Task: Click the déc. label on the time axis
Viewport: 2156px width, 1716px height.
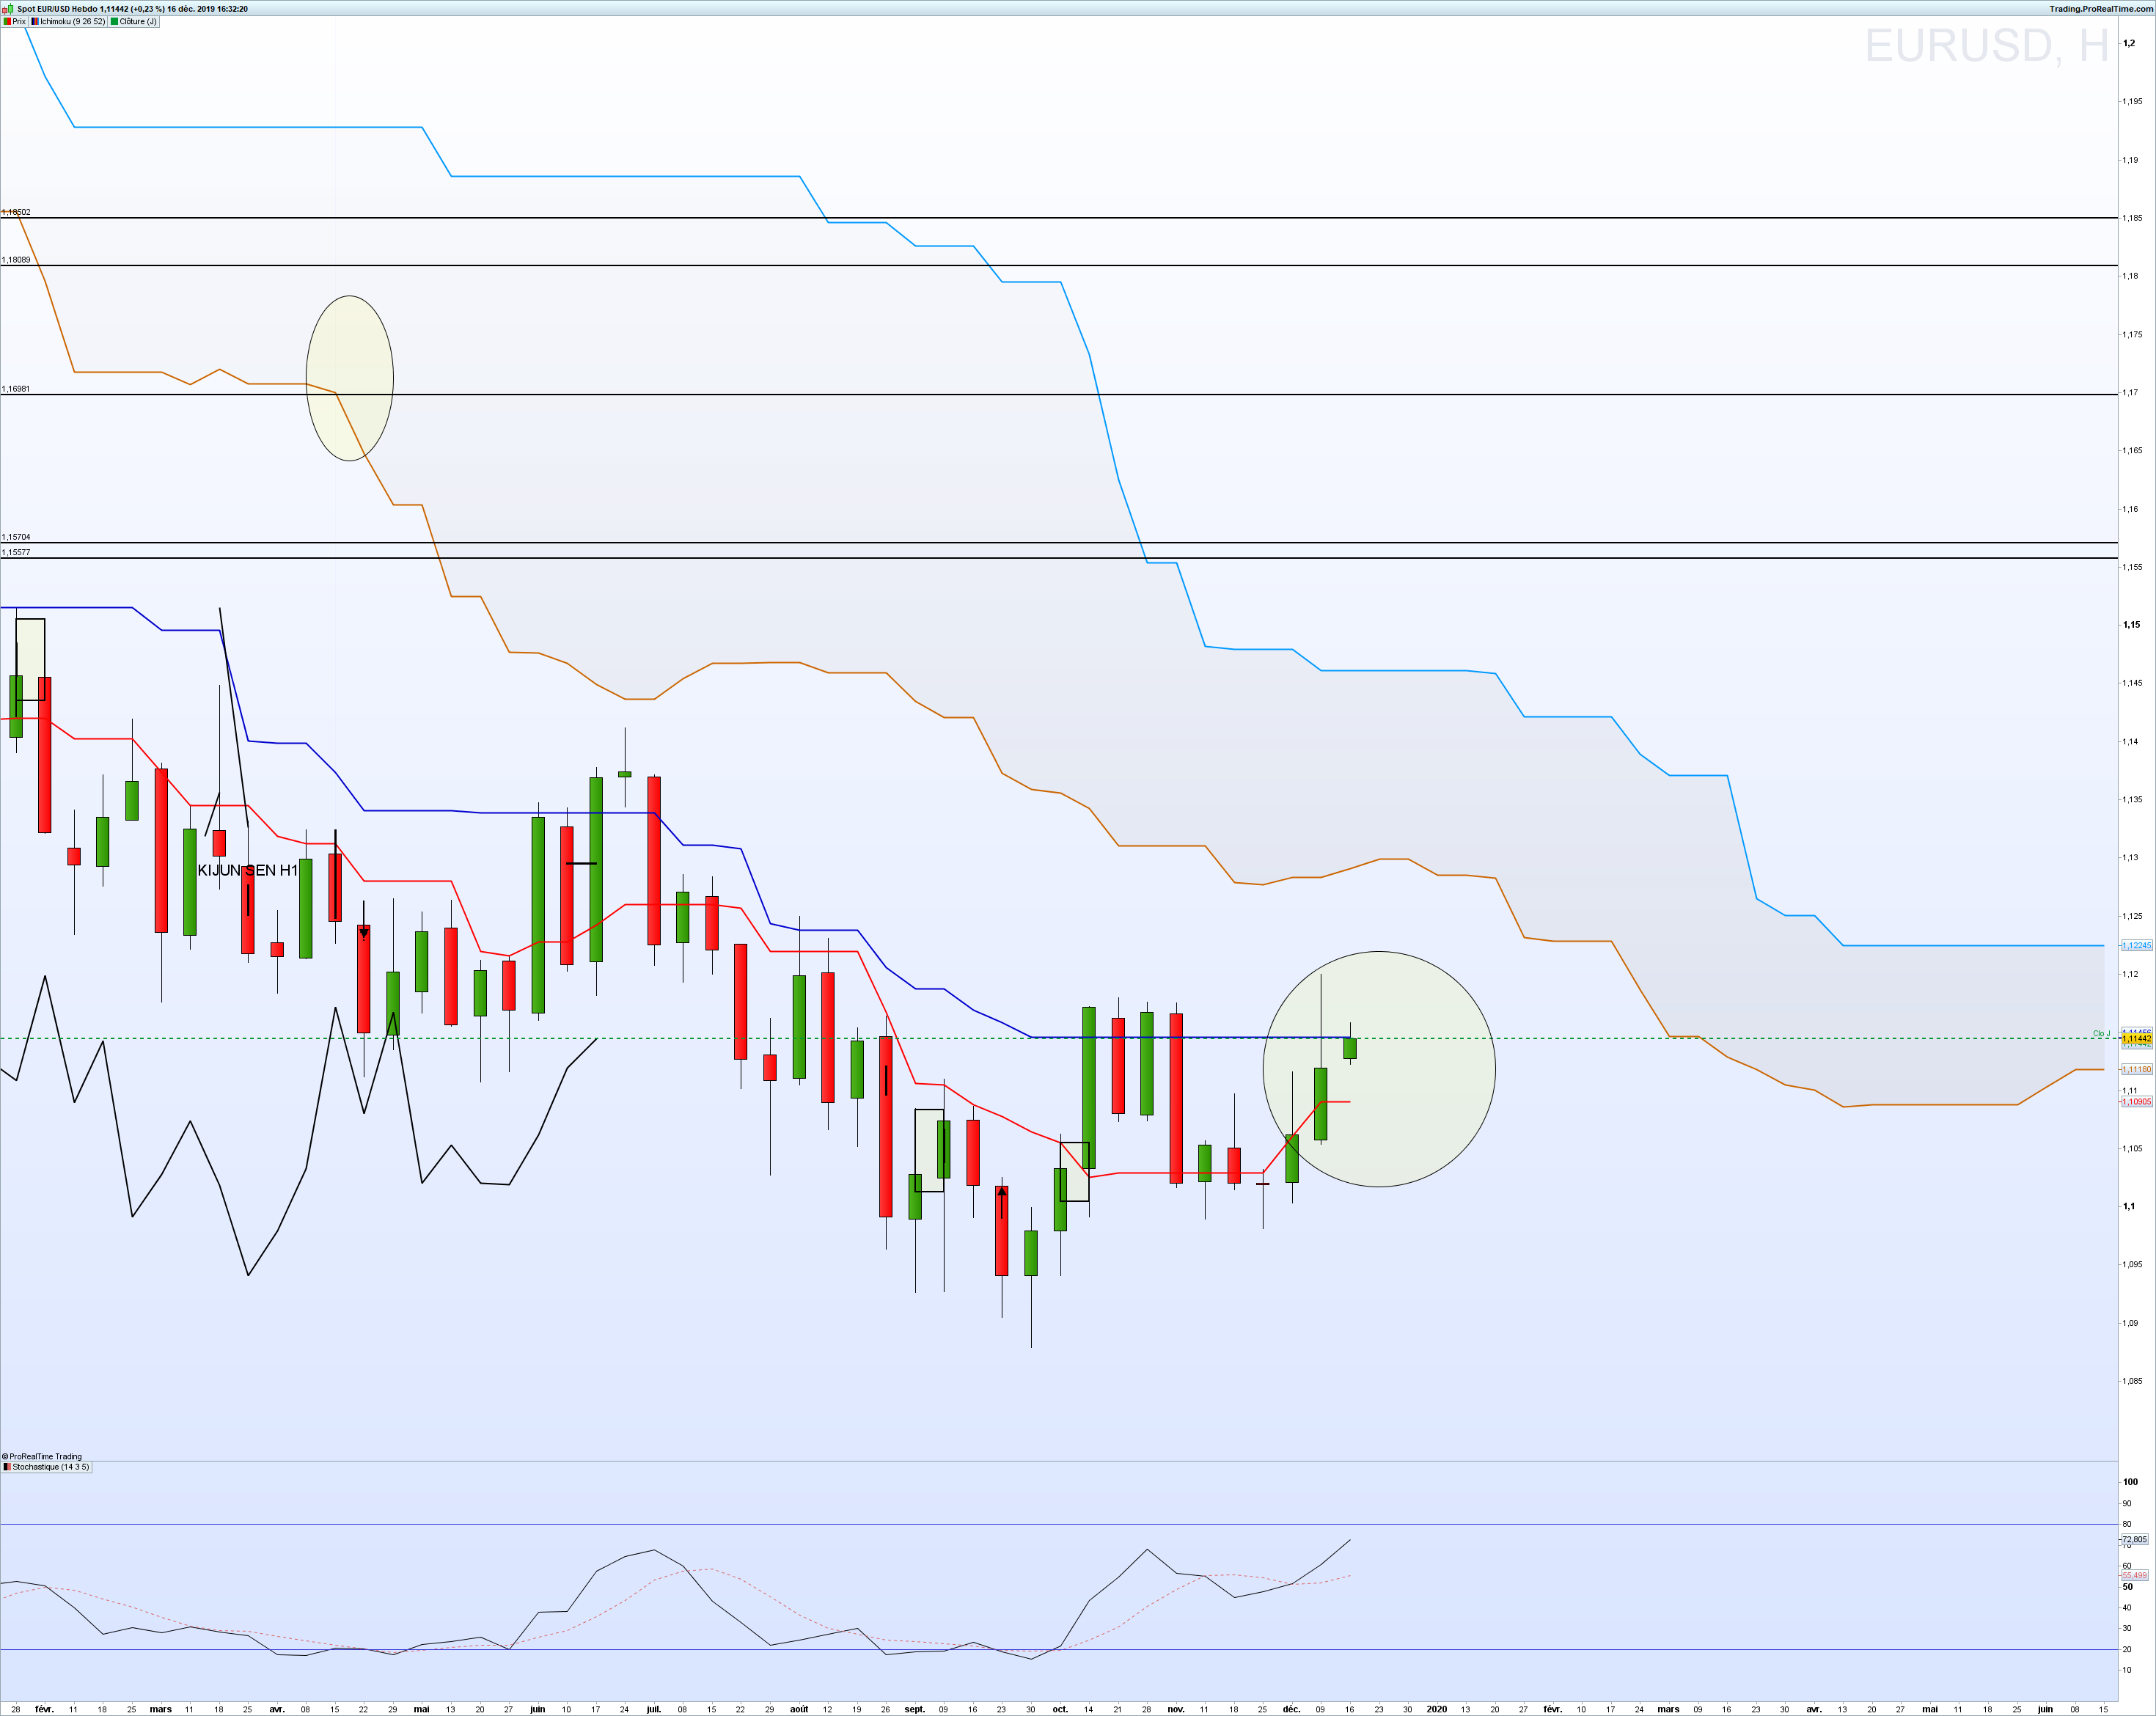Action: click(1291, 1709)
